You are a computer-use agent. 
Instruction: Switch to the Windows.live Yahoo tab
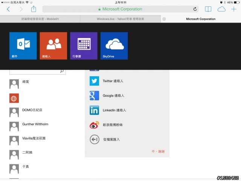click(120, 19)
